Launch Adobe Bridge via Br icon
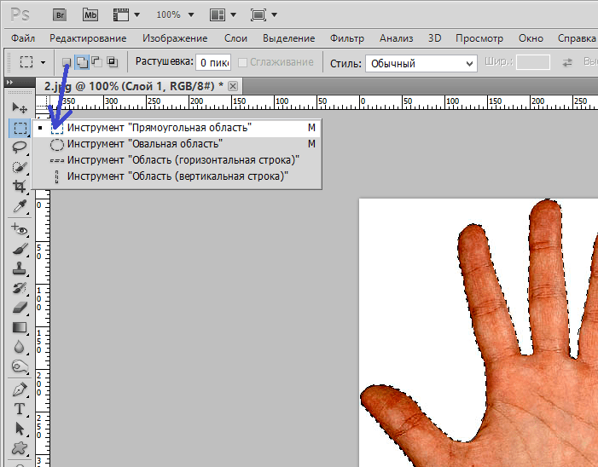 60,14
